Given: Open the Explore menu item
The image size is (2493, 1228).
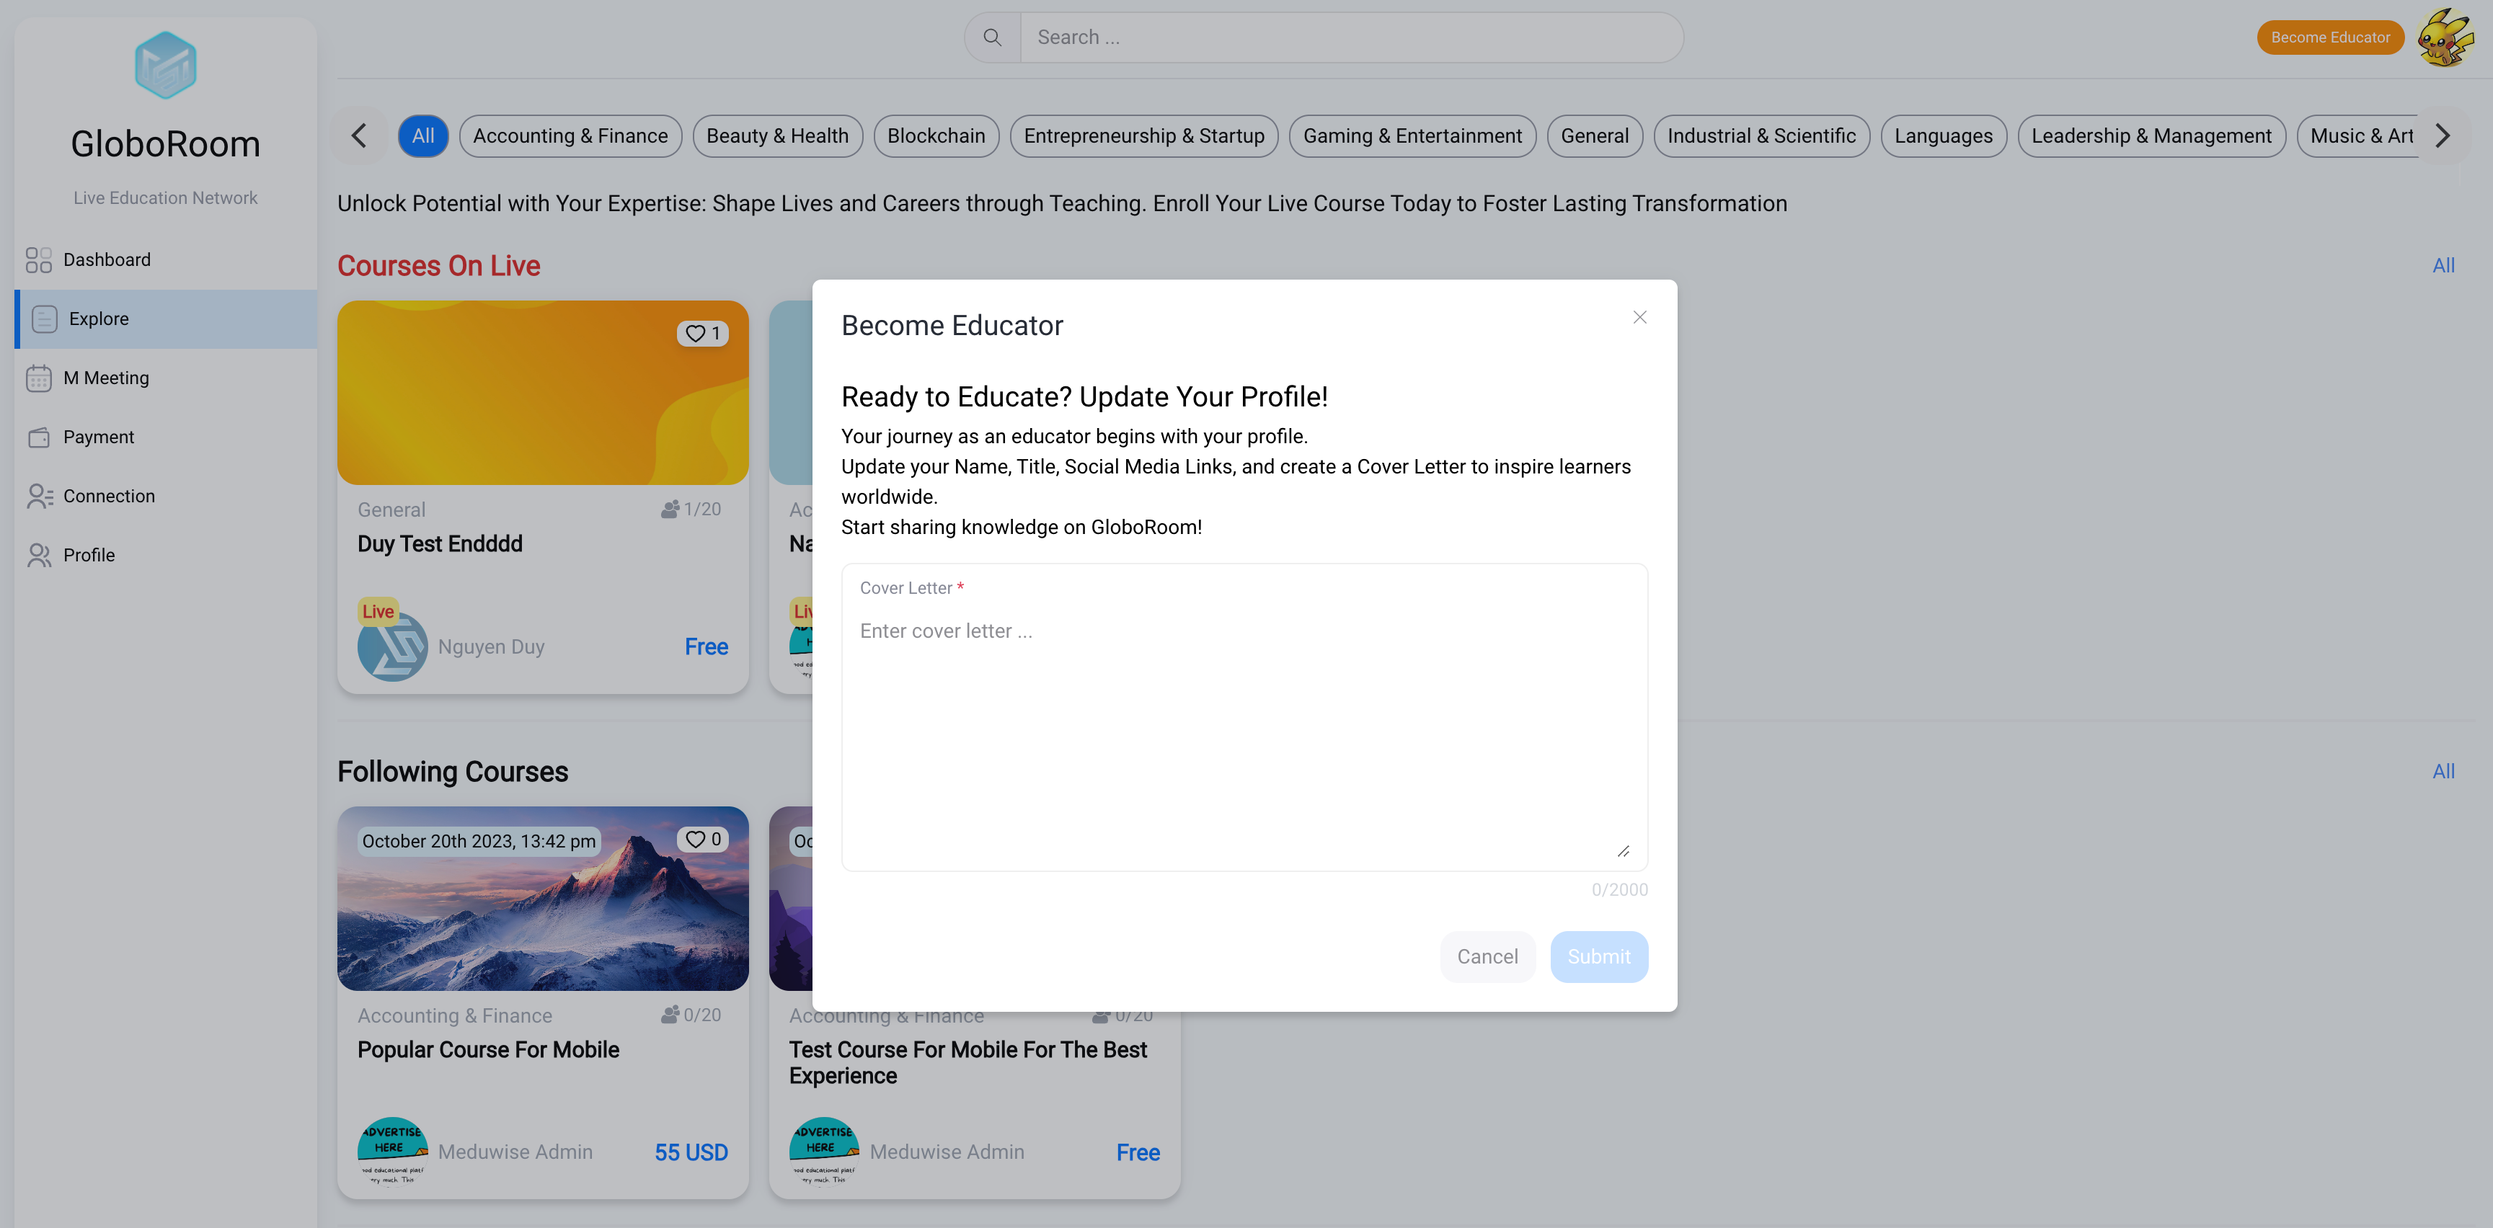Looking at the screenshot, I should (x=99, y=319).
